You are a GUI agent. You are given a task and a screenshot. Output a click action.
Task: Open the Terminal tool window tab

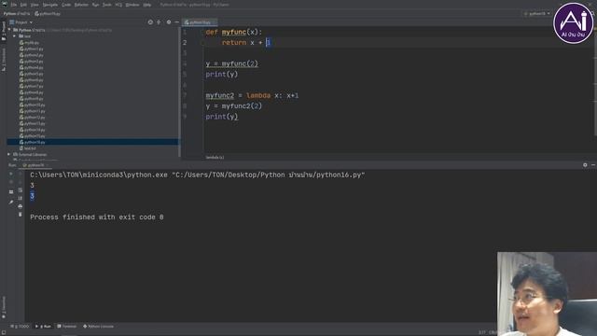pos(67,327)
